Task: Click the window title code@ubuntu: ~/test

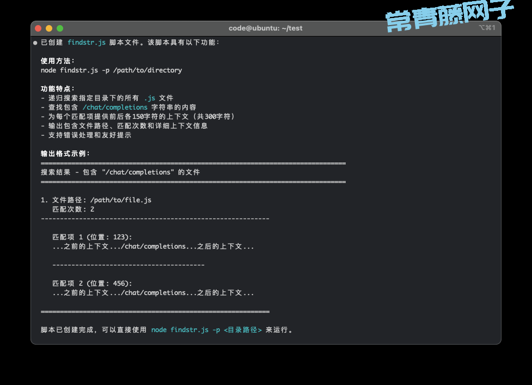Action: [265, 28]
